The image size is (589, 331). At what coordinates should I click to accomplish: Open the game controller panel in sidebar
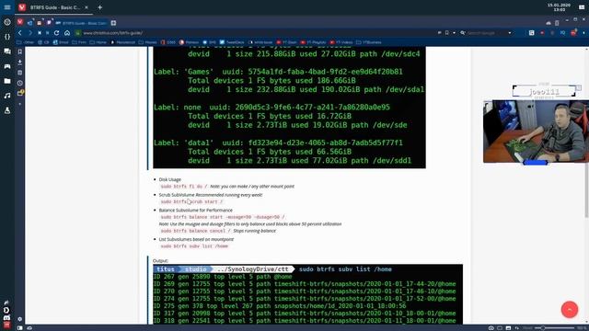7,66
